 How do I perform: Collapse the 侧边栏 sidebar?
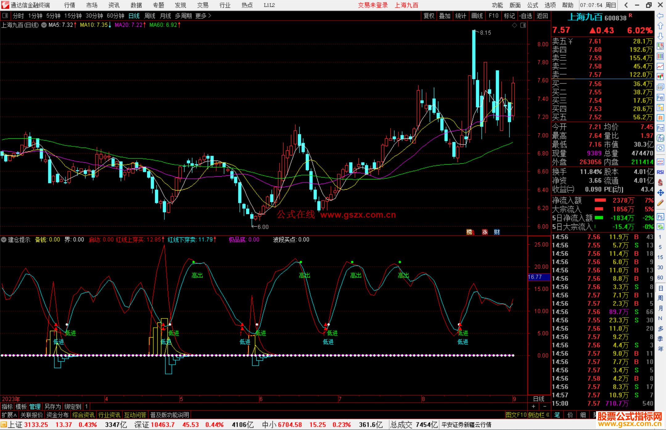pos(539,415)
